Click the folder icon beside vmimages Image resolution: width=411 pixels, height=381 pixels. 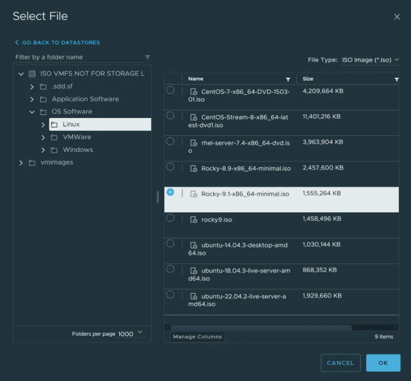(32, 163)
